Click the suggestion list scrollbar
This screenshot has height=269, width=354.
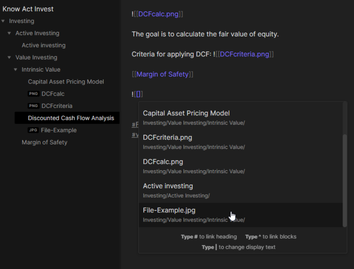pyautogui.click(x=344, y=180)
